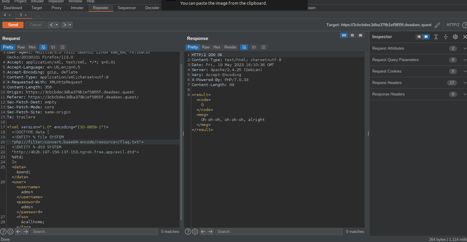Select the Sequencer tab

tap(127, 8)
